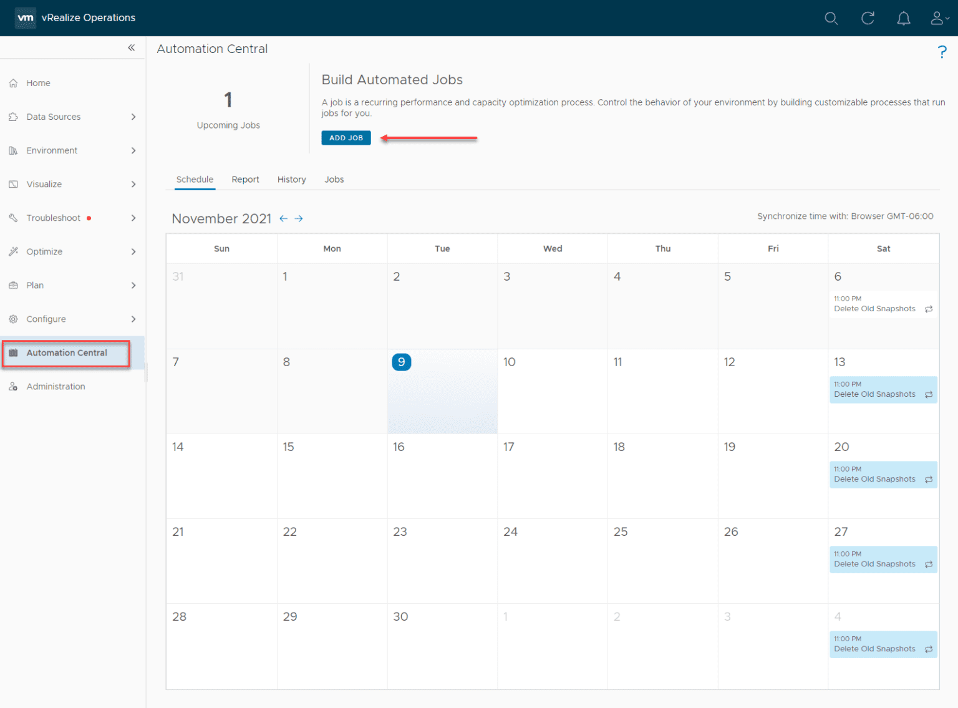Open the help question mark link
The image size is (958, 708).
[942, 52]
